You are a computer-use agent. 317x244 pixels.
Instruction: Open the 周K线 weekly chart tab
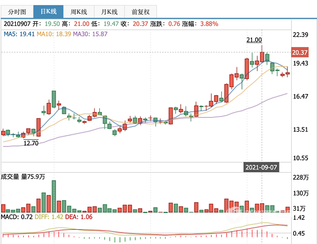79,11
